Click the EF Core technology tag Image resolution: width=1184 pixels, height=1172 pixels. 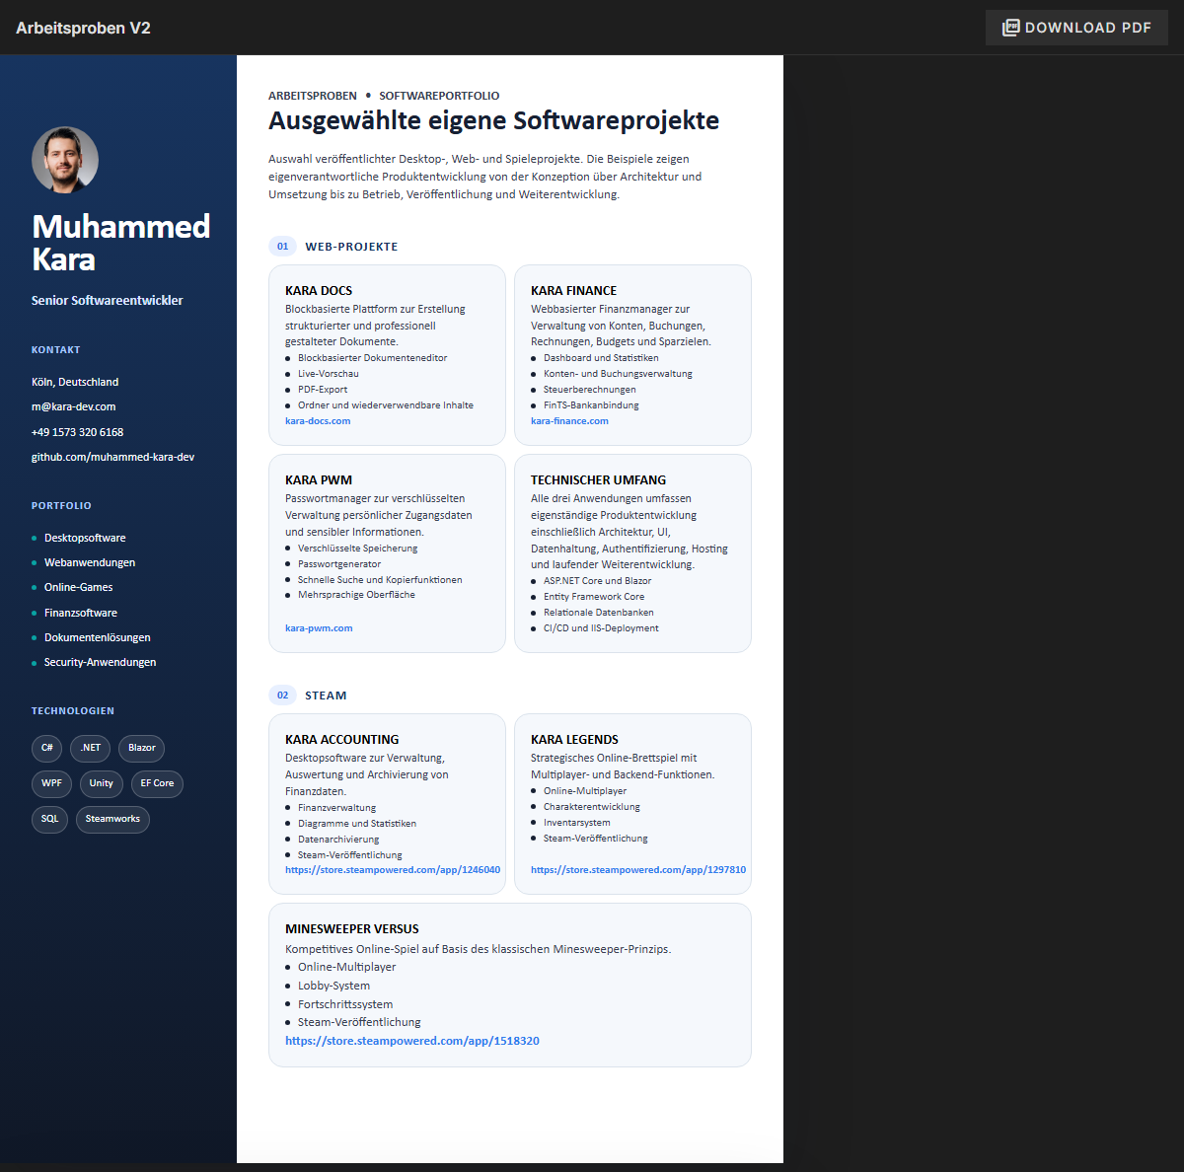coord(157,783)
